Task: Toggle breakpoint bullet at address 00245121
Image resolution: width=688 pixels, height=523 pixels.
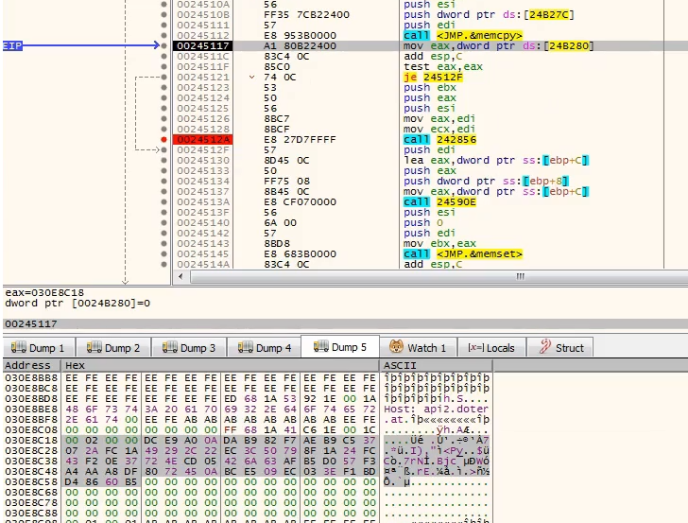Action: [x=165, y=78]
